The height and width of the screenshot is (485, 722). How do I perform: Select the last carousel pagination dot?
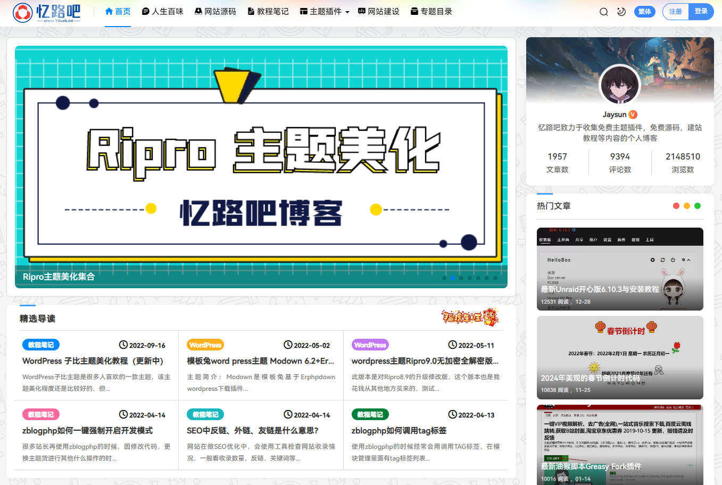(495, 278)
